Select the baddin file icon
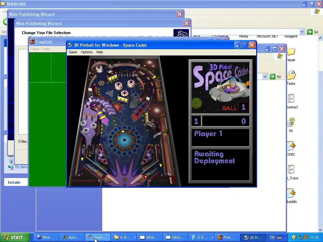 click(x=291, y=193)
